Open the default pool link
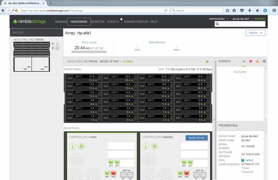Viewport: 278px width, 180px height. click(249, 160)
